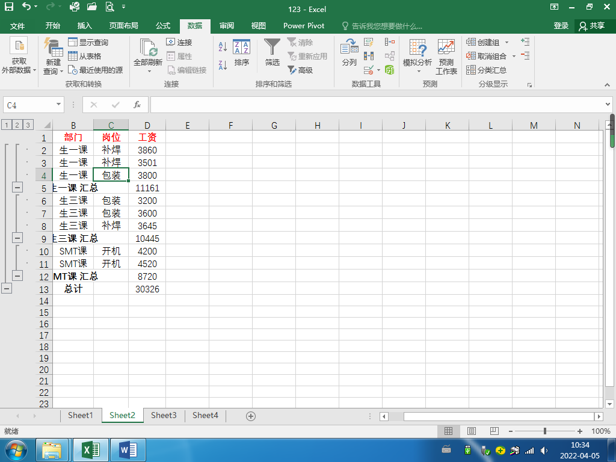
Task: Open the Consolidate tool
Action: [390, 42]
